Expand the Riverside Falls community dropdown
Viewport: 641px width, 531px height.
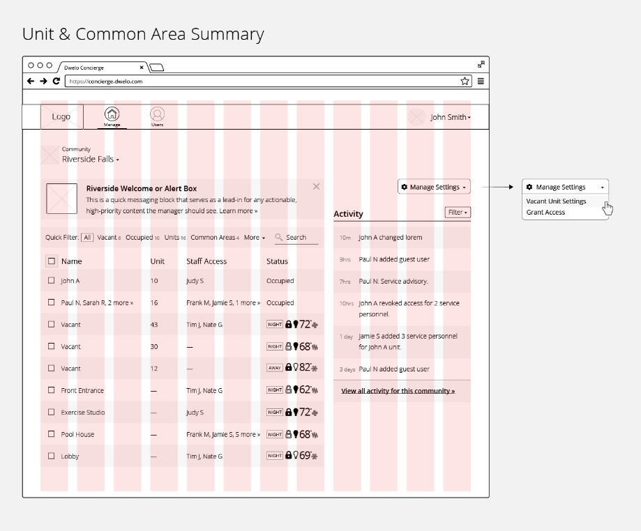pyautogui.click(x=91, y=160)
